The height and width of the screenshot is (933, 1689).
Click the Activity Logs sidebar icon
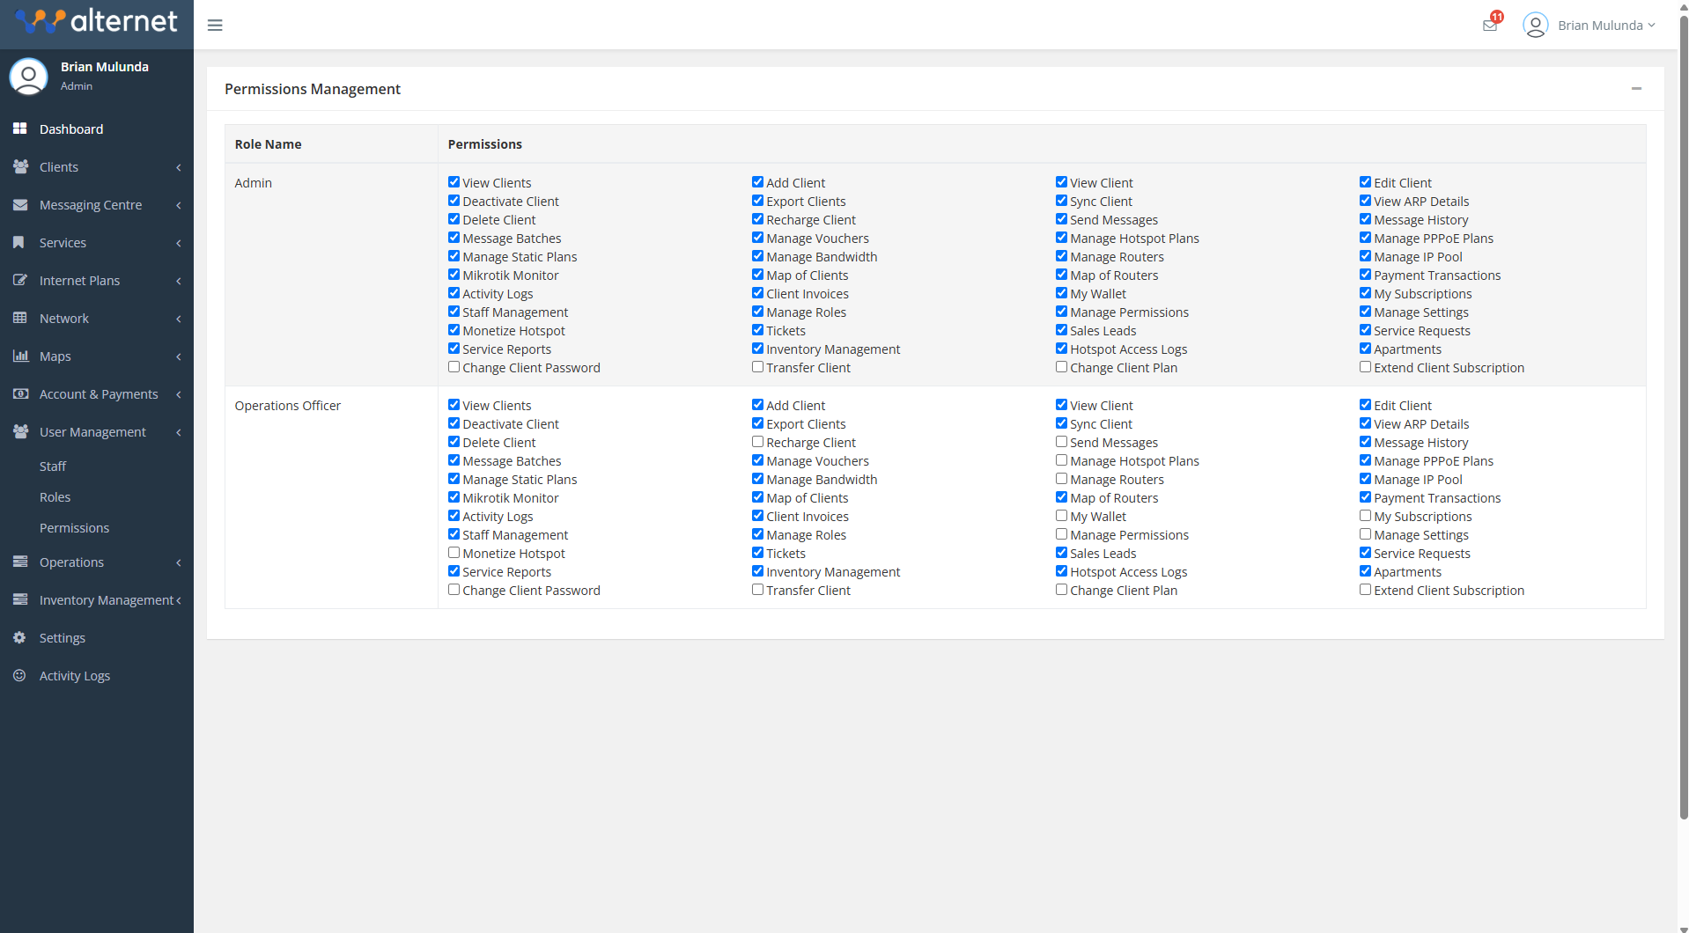tap(19, 675)
